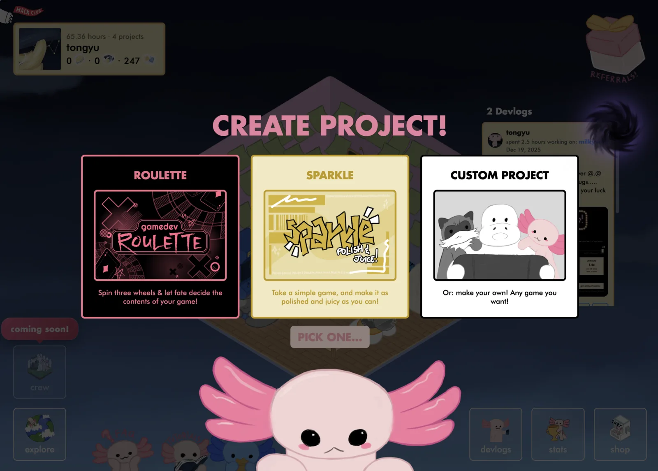Image resolution: width=658 pixels, height=471 pixels.
Task: Click "Take a simple game" description text
Action: point(330,297)
